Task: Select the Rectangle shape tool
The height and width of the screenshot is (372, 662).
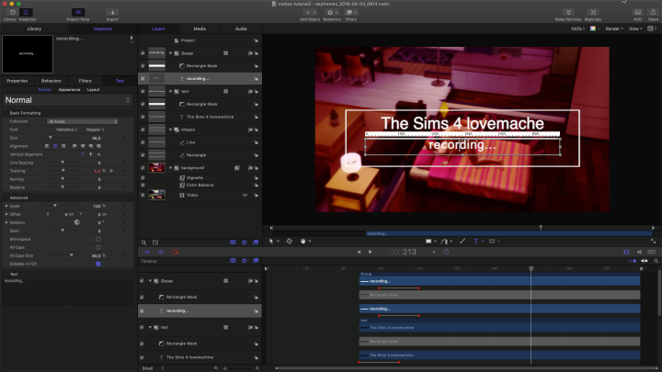Action: (428, 242)
